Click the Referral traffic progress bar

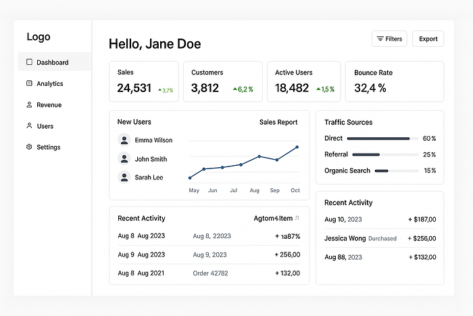click(385, 155)
